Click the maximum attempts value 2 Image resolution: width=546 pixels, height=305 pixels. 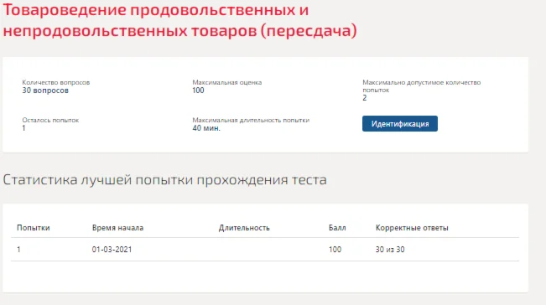[x=365, y=98]
